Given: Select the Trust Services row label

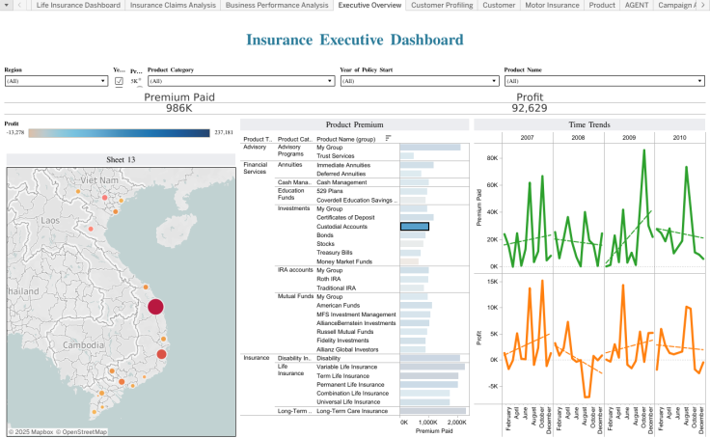Looking at the screenshot, I should tap(336, 155).
